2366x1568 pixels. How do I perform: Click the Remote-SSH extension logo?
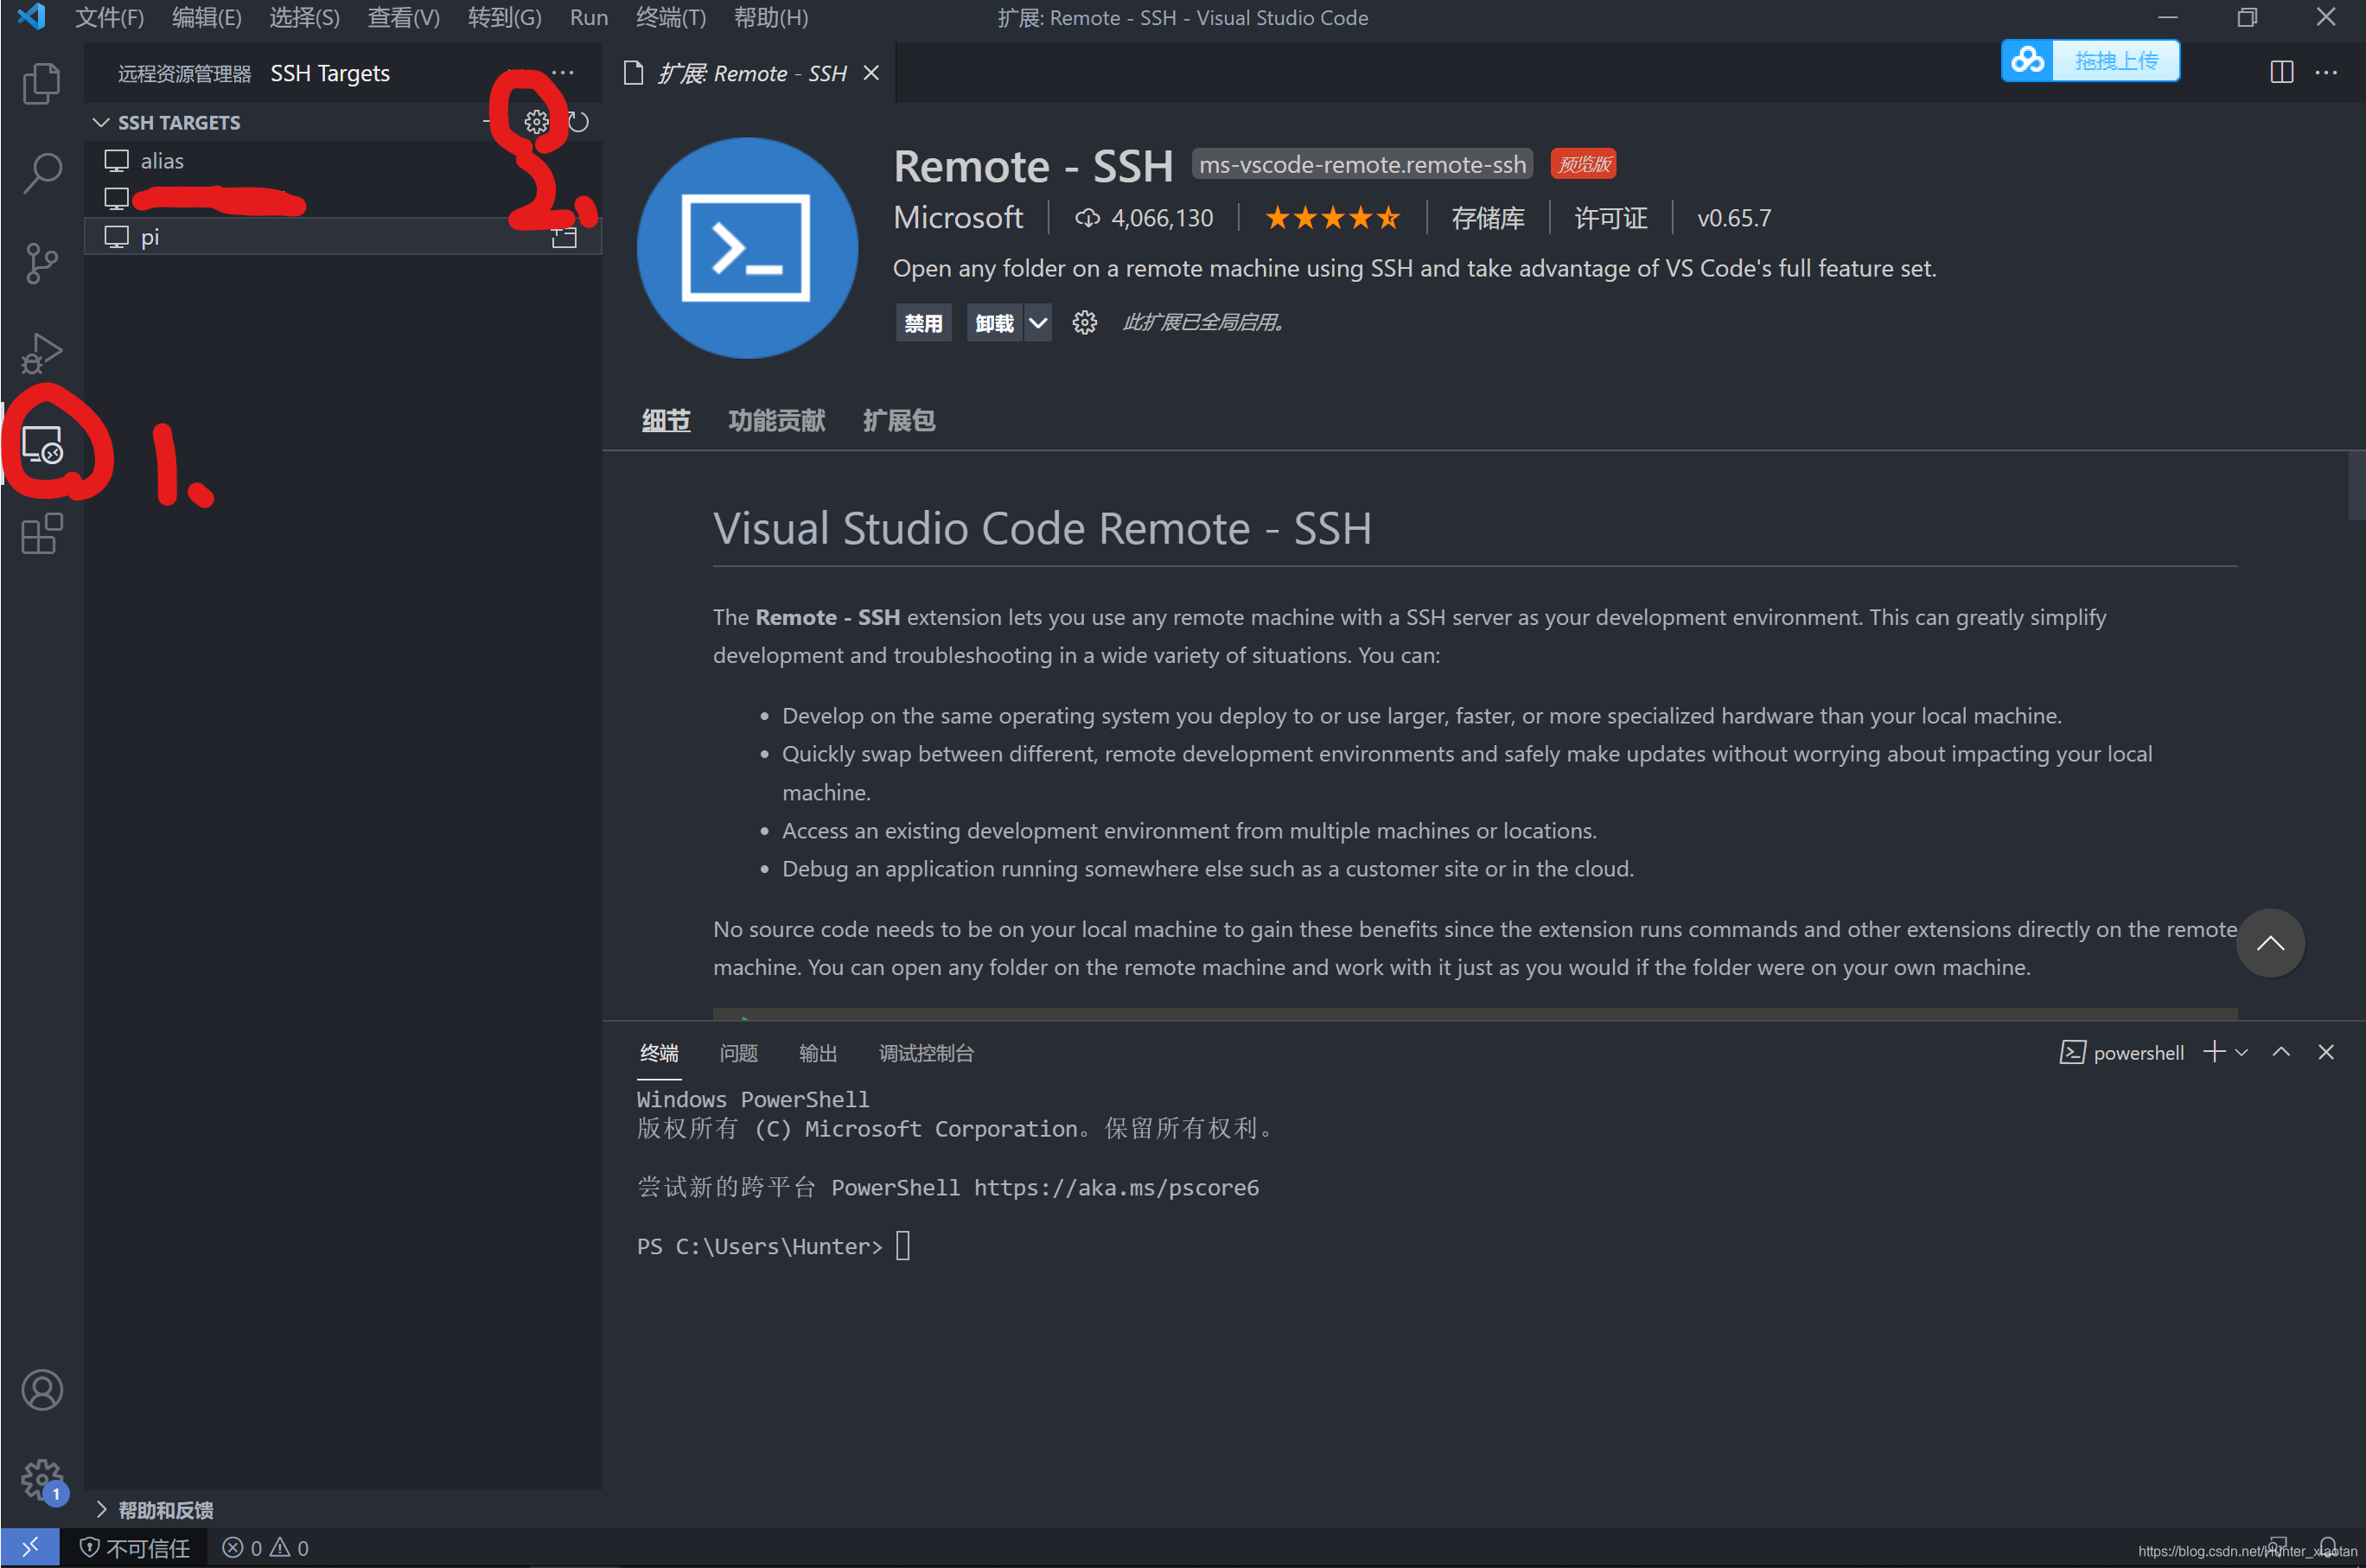click(747, 248)
